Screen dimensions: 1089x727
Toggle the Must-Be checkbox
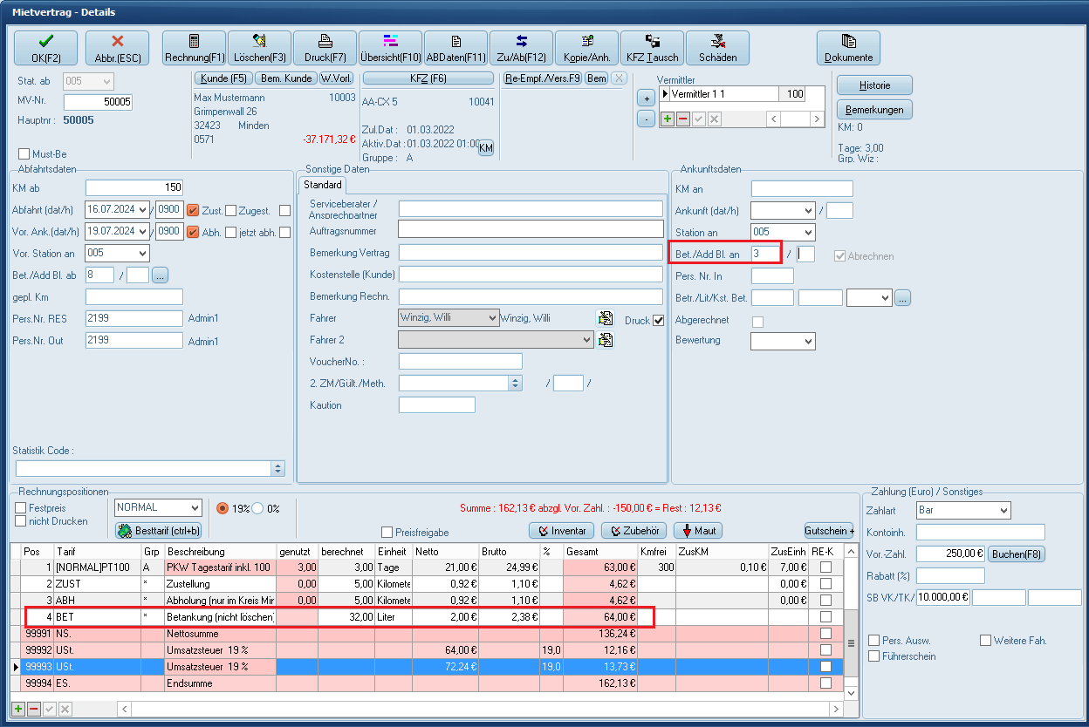[24, 154]
